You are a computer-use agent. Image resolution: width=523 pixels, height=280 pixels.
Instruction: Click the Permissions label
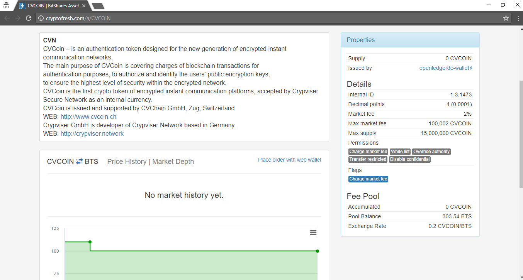pos(363,143)
